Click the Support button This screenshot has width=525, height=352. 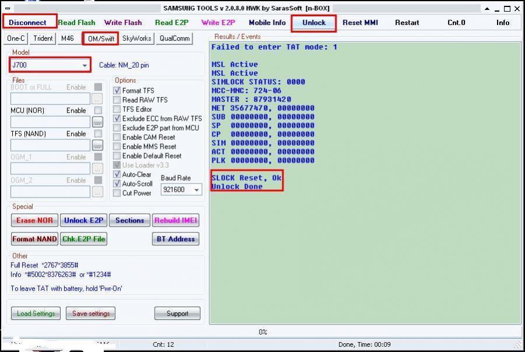(177, 314)
